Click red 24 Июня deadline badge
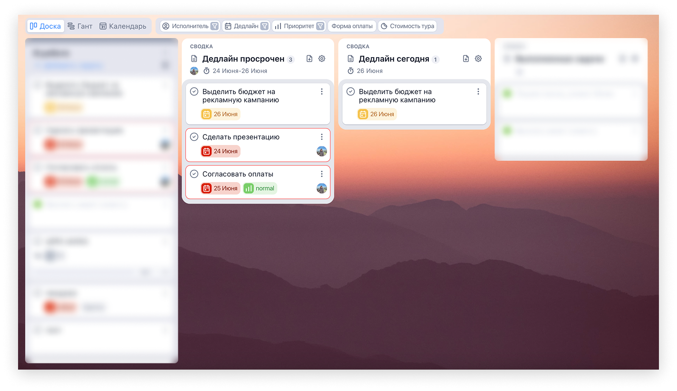 tap(220, 151)
